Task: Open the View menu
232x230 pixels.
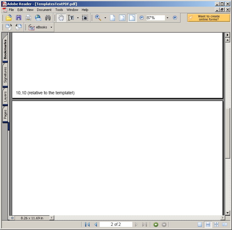Action: tap(30, 10)
